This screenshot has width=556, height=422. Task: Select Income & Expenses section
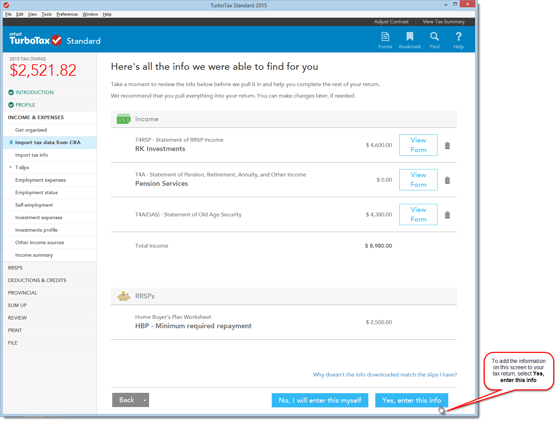click(x=50, y=117)
